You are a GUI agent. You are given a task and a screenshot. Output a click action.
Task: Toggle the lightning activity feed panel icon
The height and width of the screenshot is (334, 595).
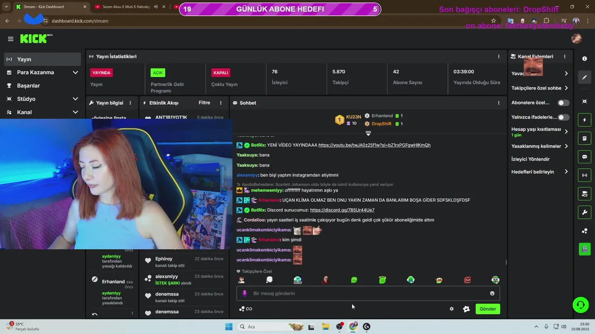click(584, 120)
